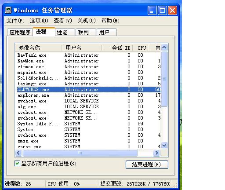Switch to the 性能 tab
Image resolution: width=225 pixels, height=190 pixels.
(65, 32)
